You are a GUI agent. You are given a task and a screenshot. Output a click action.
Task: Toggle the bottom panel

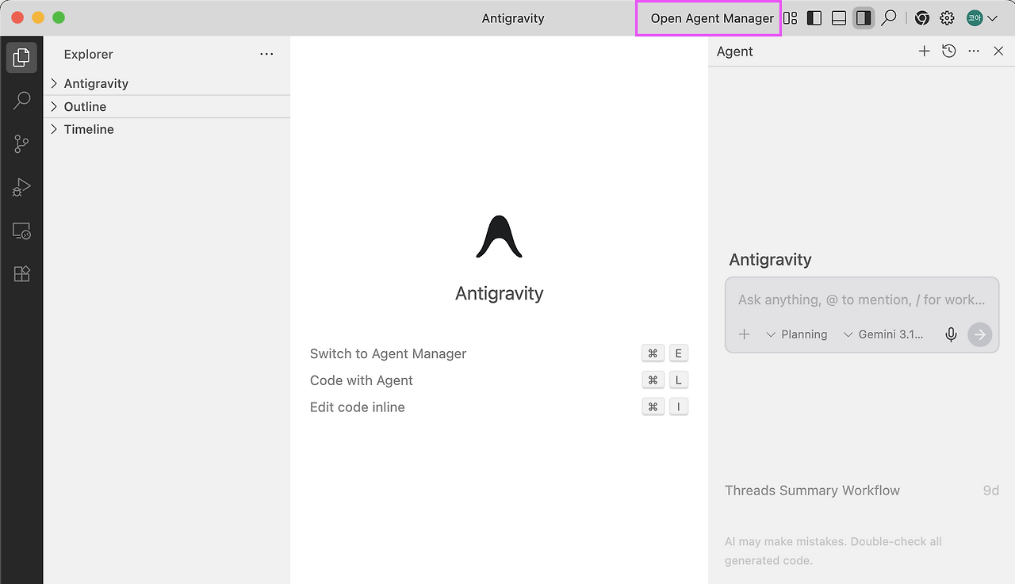click(x=839, y=17)
